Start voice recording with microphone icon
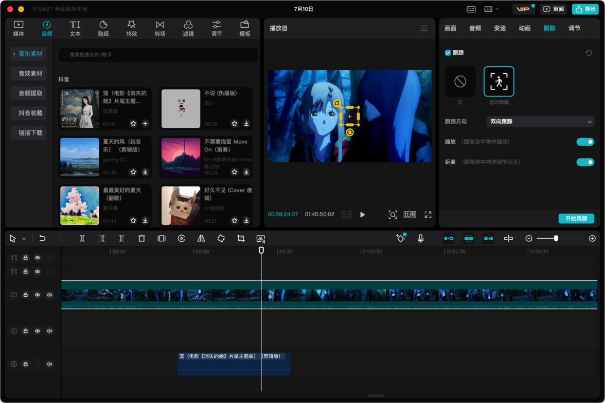Screen dimensions: 605x403 421,239
